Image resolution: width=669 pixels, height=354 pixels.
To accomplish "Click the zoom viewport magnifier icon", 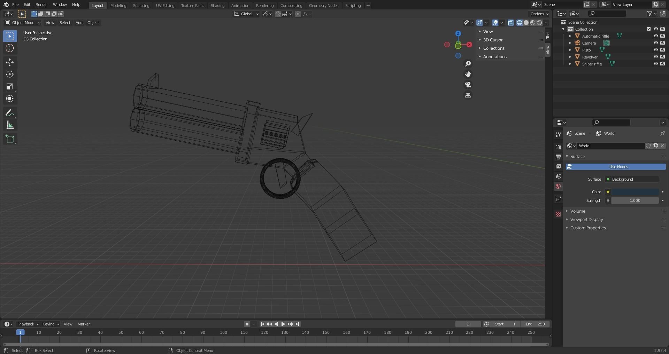I will pos(468,64).
